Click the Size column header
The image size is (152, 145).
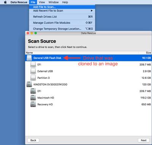pos(148,53)
